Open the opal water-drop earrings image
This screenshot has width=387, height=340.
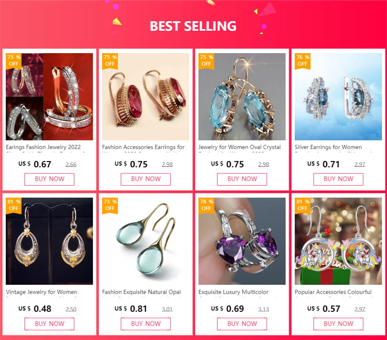click(x=146, y=241)
